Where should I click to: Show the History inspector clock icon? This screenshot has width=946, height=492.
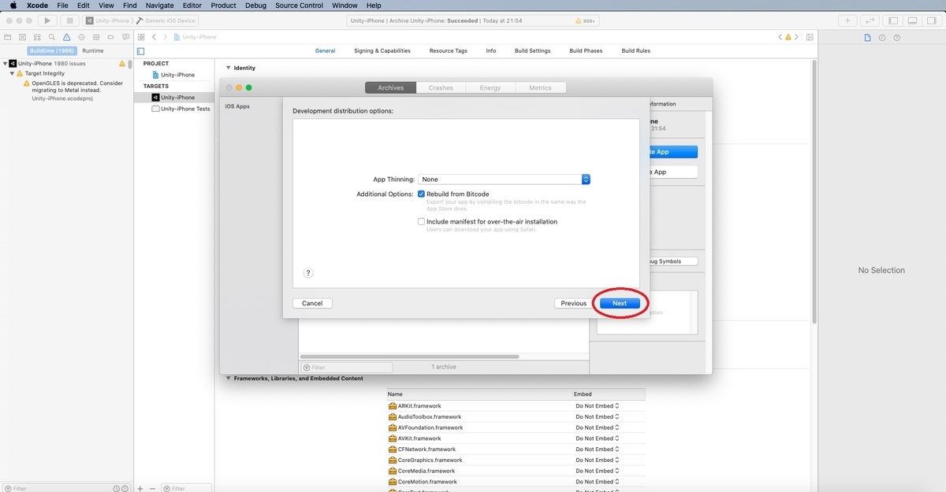[881, 37]
